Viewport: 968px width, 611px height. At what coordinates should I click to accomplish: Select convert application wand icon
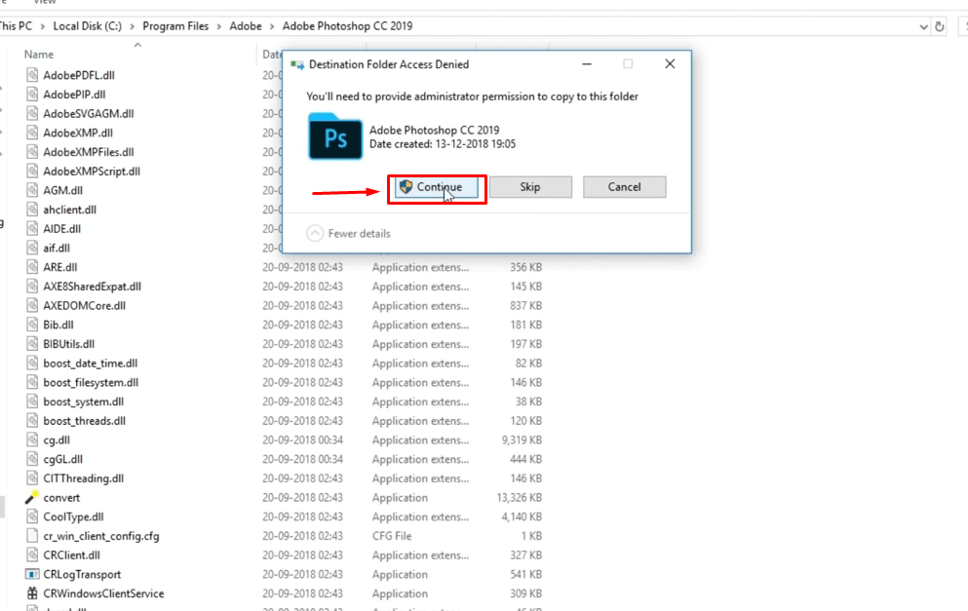click(32, 497)
